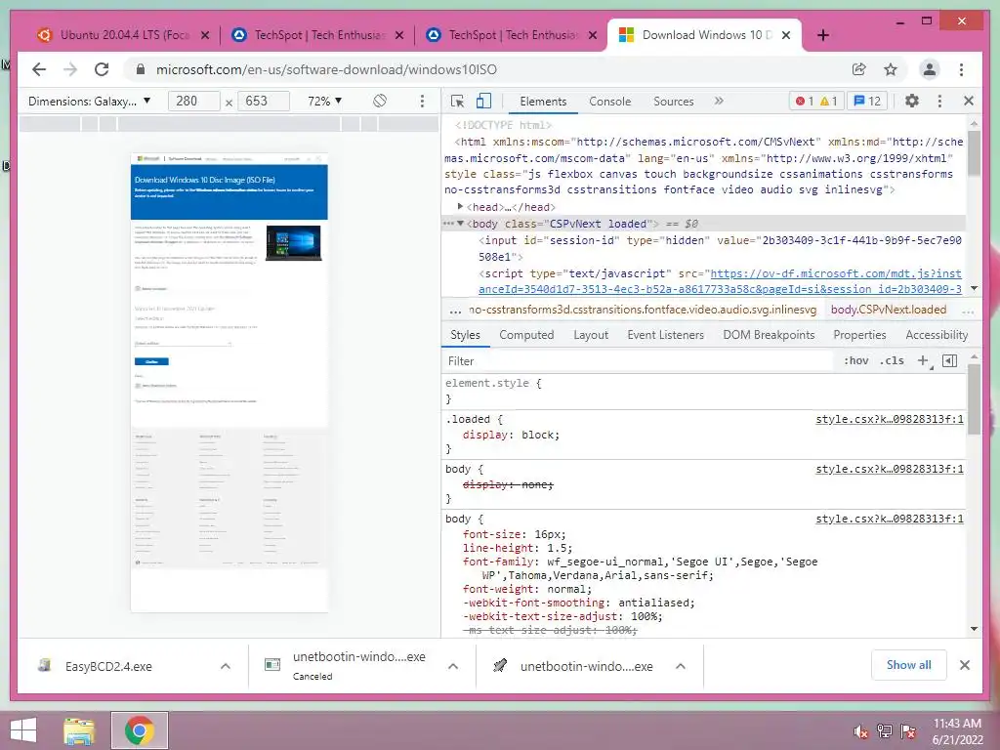This screenshot has width=1000, height=750.
Task: Open the Chrome profile avatar
Action: 930,69
